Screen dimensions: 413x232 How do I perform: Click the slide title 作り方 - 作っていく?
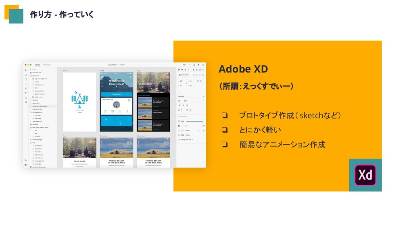point(62,14)
